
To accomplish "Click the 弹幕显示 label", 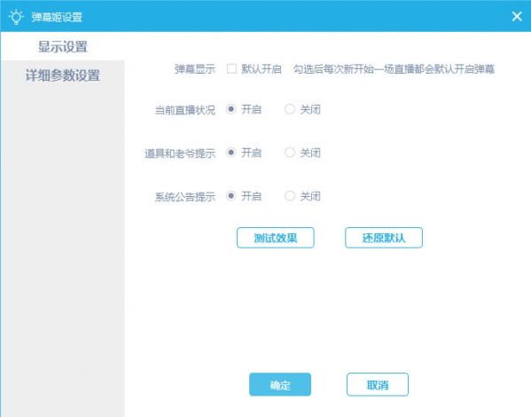I will 195,69.
